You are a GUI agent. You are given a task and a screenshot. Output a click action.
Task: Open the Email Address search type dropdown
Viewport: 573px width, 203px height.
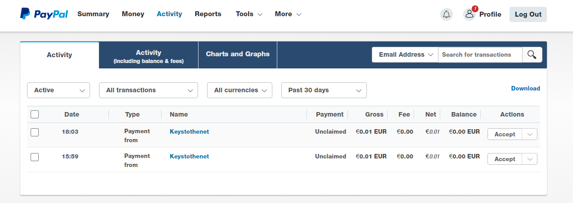(x=405, y=55)
